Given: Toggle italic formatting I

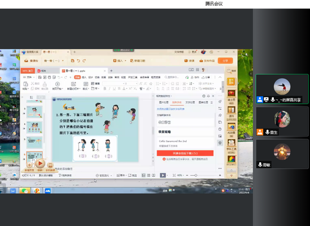Looking at the screenshot, I should (x=109, y=88).
